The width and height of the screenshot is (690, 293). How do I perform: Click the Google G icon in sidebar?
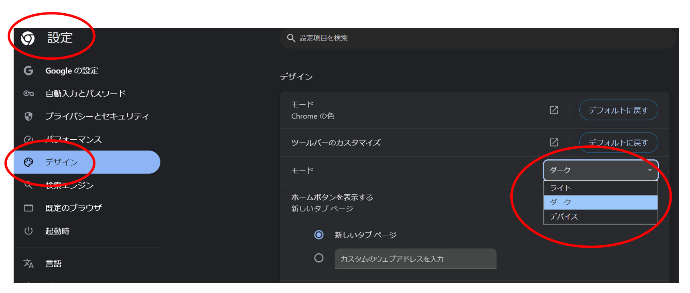28,71
